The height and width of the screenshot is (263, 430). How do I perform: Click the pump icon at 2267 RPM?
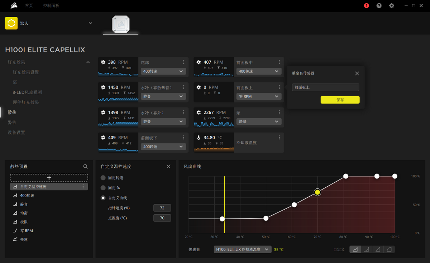point(199,113)
